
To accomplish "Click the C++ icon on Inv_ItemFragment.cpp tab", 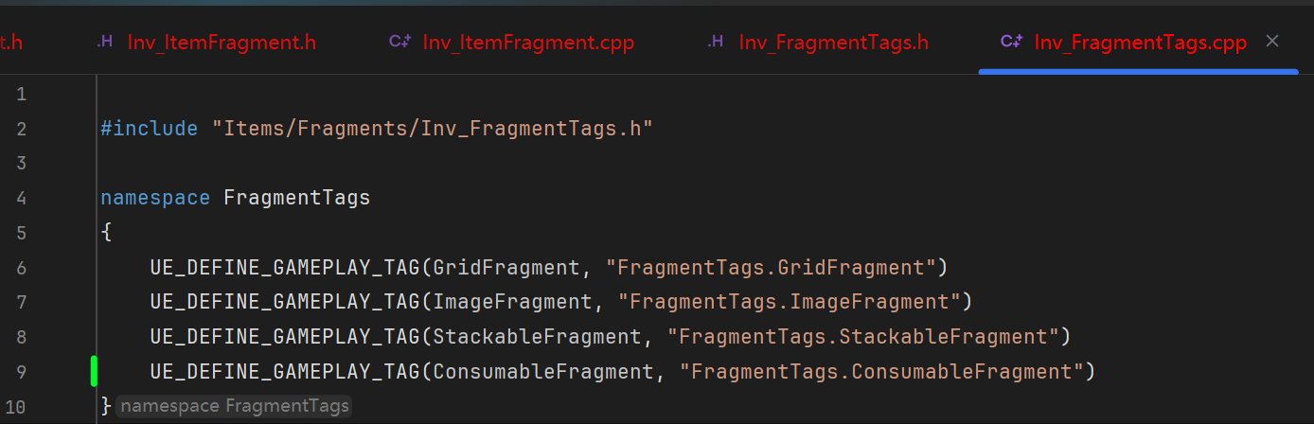I will tap(400, 42).
